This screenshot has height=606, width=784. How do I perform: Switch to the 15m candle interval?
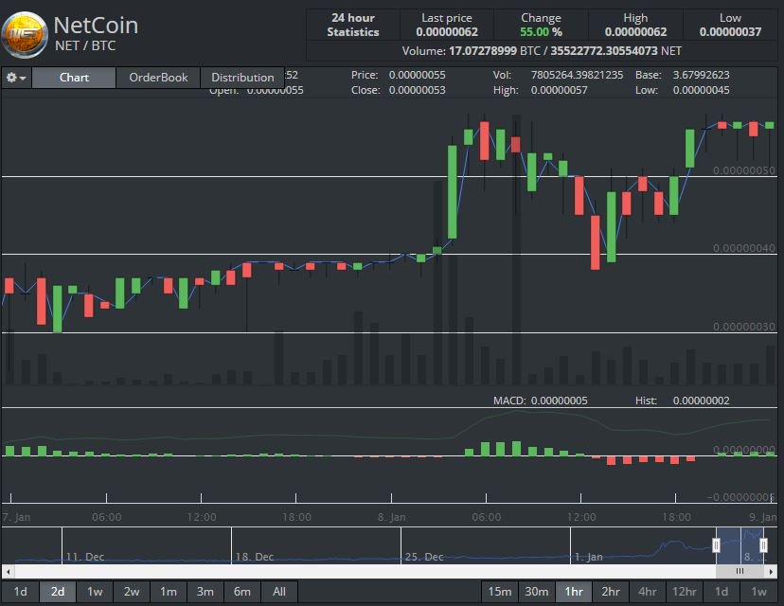499,591
